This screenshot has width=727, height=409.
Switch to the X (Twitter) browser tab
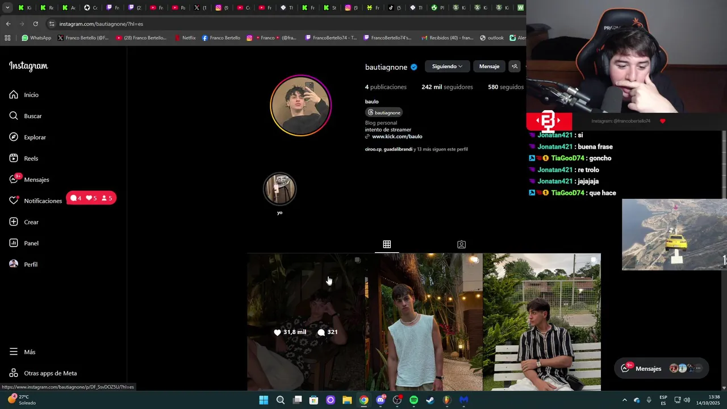[x=199, y=8]
